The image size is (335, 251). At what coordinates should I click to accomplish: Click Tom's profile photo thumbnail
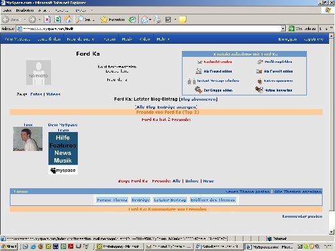(x=27, y=139)
